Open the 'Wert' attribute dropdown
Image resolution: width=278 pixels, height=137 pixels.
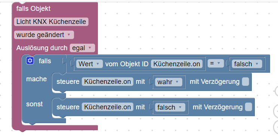click(89, 64)
